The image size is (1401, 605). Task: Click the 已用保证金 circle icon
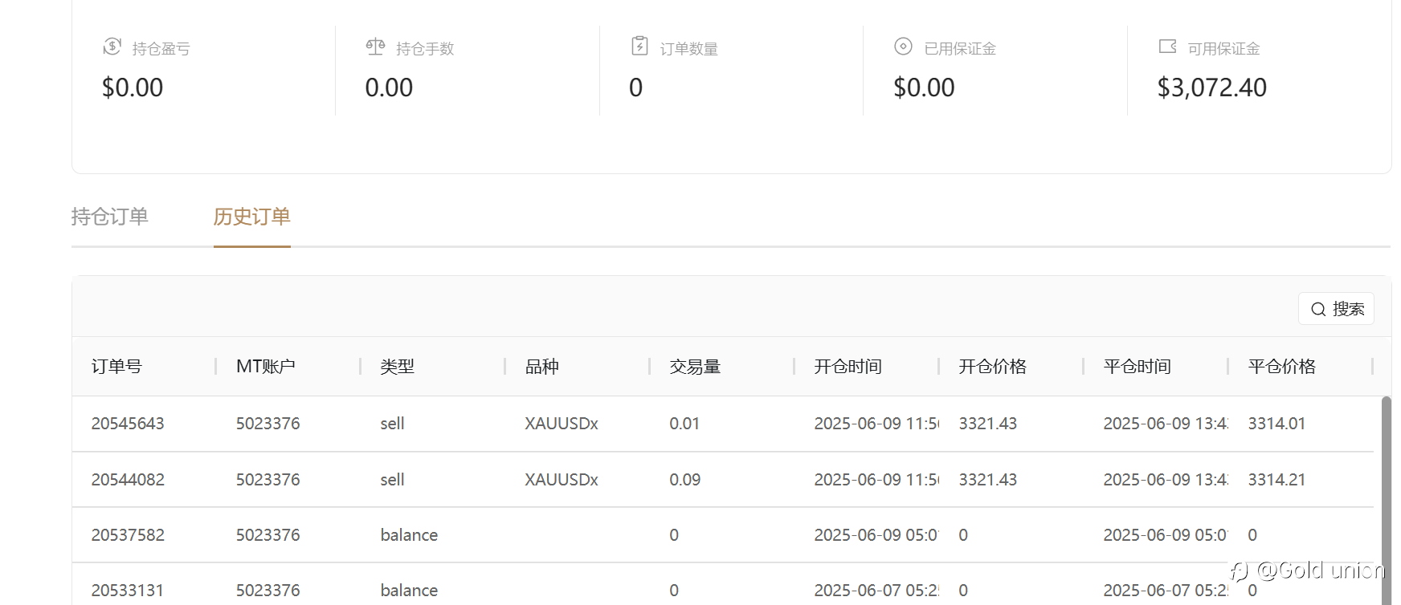903,47
